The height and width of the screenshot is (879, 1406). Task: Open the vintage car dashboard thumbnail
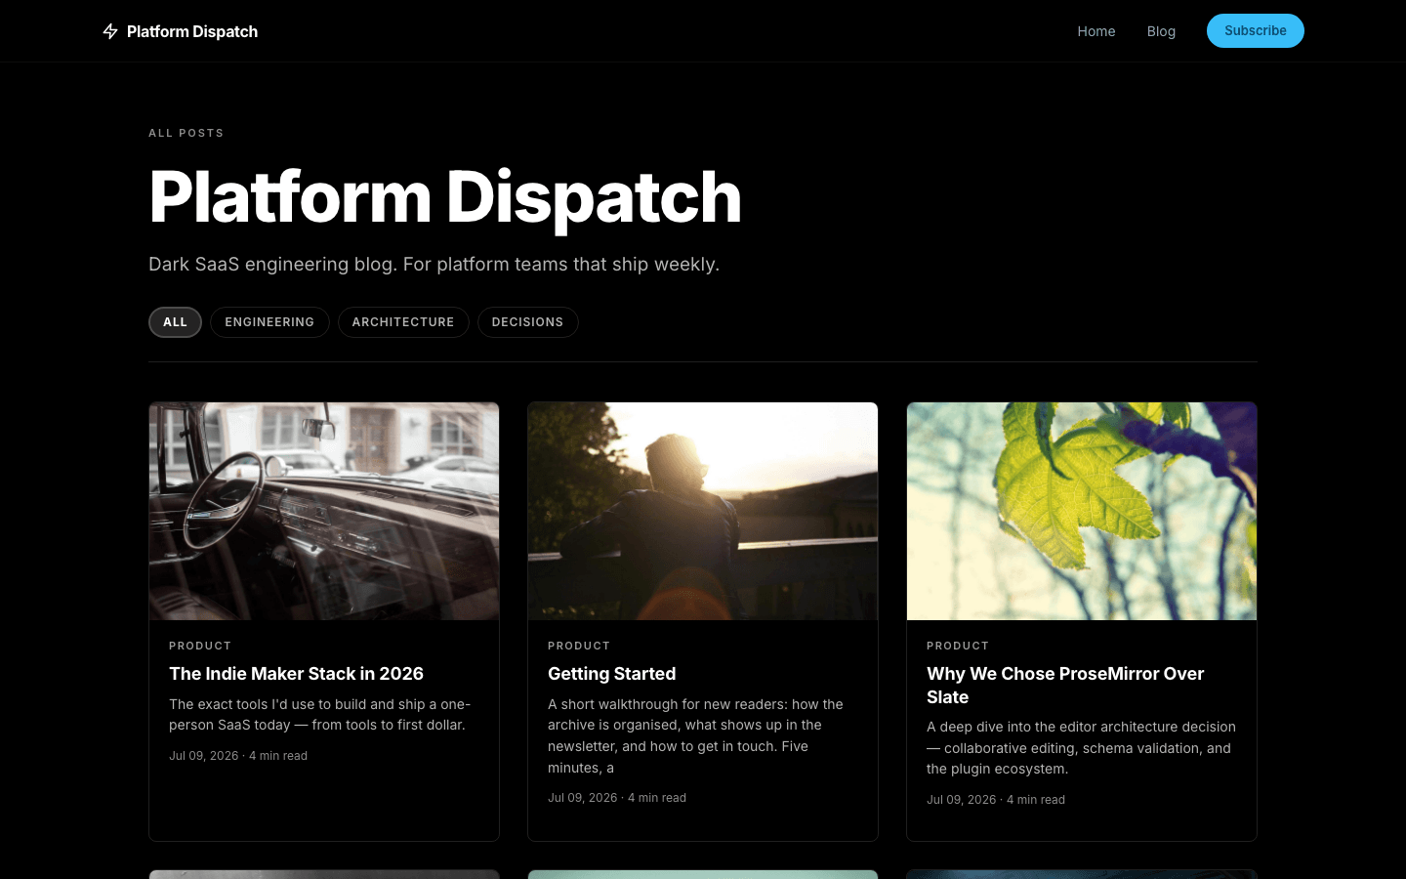click(x=324, y=511)
